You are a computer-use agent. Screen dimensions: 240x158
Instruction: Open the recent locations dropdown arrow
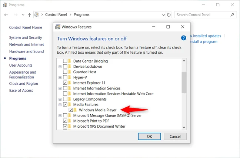(x=23, y=15)
